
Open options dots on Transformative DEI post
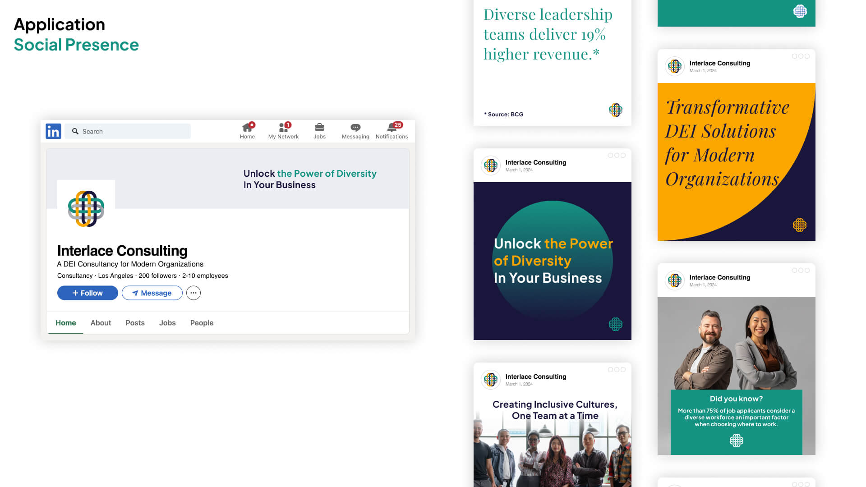pyautogui.click(x=801, y=56)
